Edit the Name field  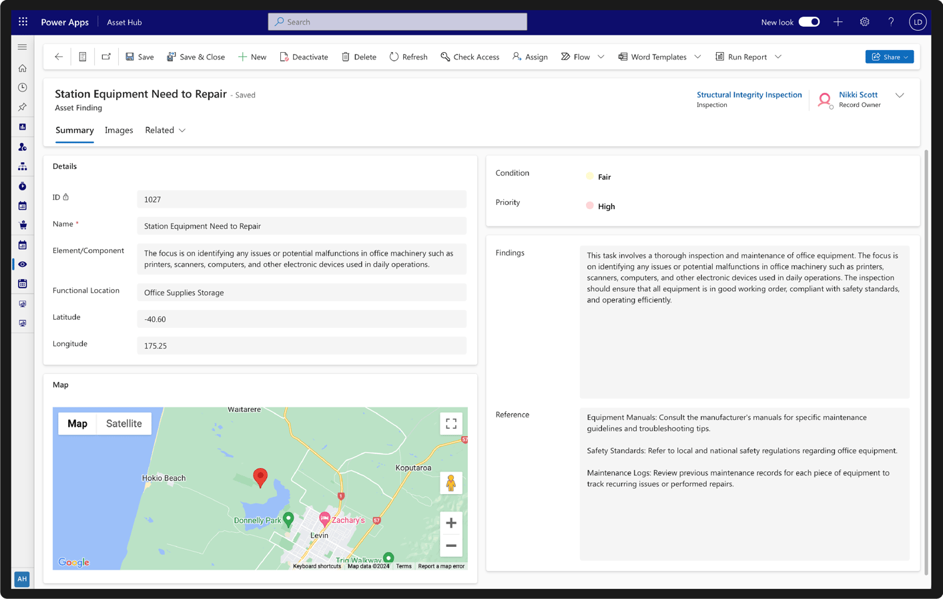[302, 226]
